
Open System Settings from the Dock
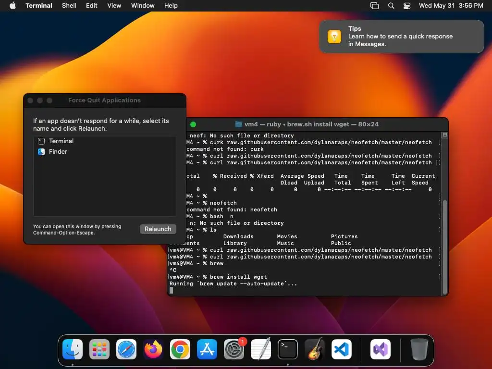pos(234,349)
